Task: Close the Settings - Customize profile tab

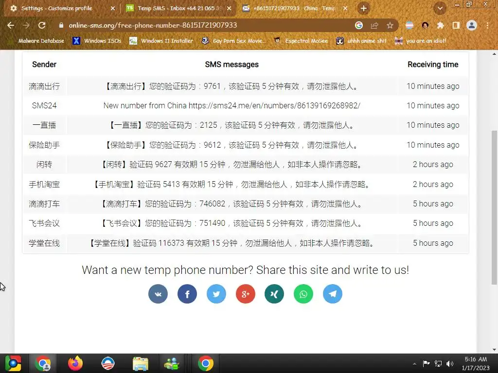Action: 113,9
